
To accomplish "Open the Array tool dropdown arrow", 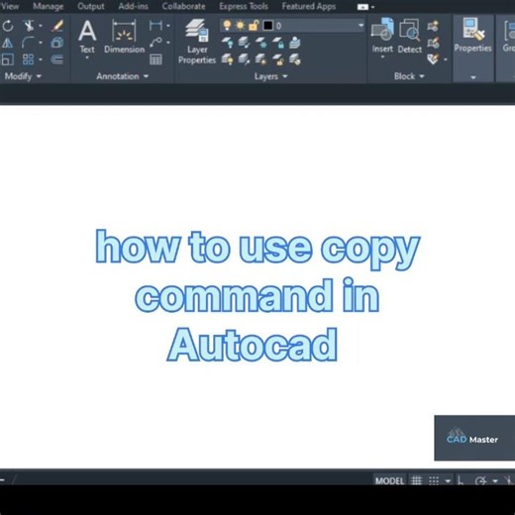I will (41, 59).
